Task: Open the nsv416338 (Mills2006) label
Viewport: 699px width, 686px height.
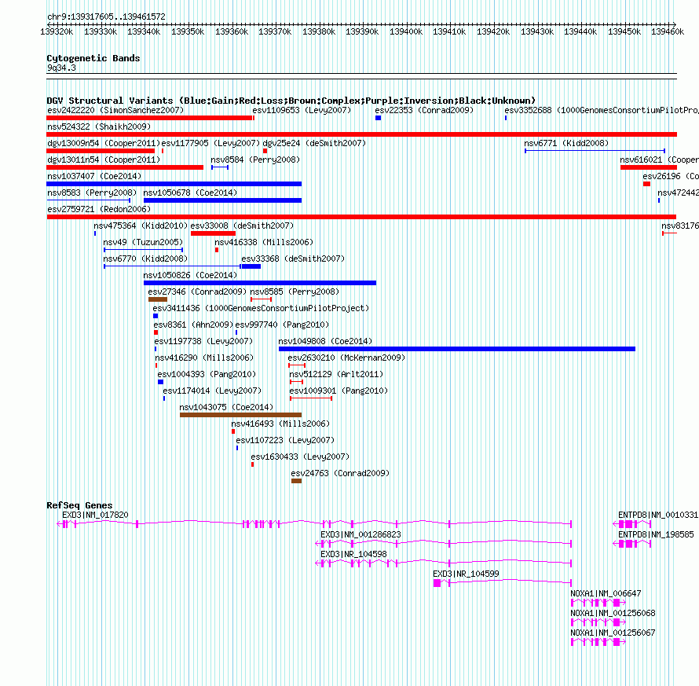Action: point(264,242)
